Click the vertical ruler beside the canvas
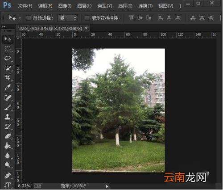This screenshot has width=223, height=190. (18, 111)
